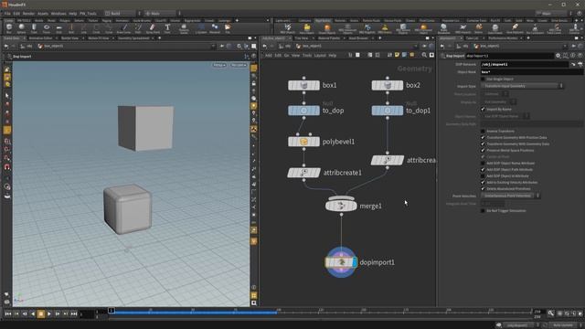The height and width of the screenshot is (329, 585).
Task: Click the box2 node icon
Action: [x=388, y=85]
